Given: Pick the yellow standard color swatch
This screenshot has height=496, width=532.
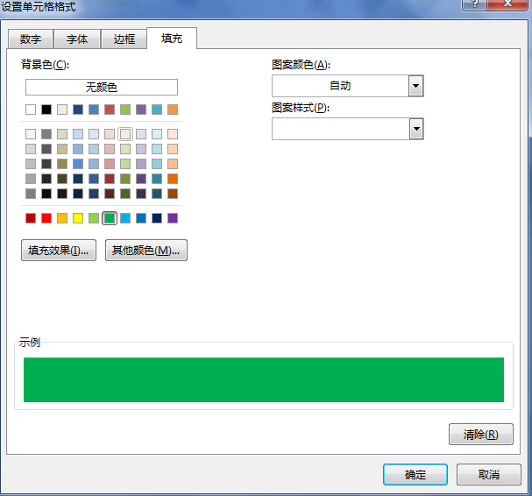Looking at the screenshot, I should pyautogui.click(x=78, y=218).
